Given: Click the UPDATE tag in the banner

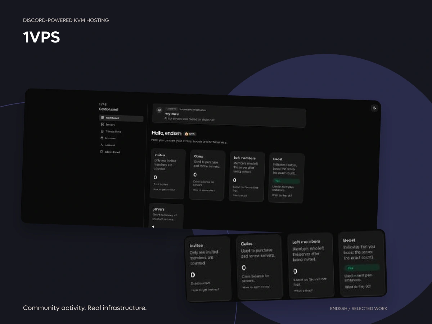Looking at the screenshot, I should [171, 109].
